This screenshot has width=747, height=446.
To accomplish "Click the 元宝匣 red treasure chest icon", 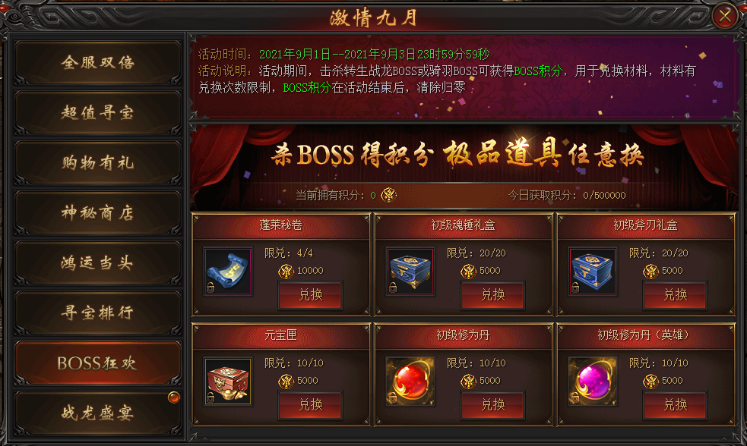I will 228,382.
